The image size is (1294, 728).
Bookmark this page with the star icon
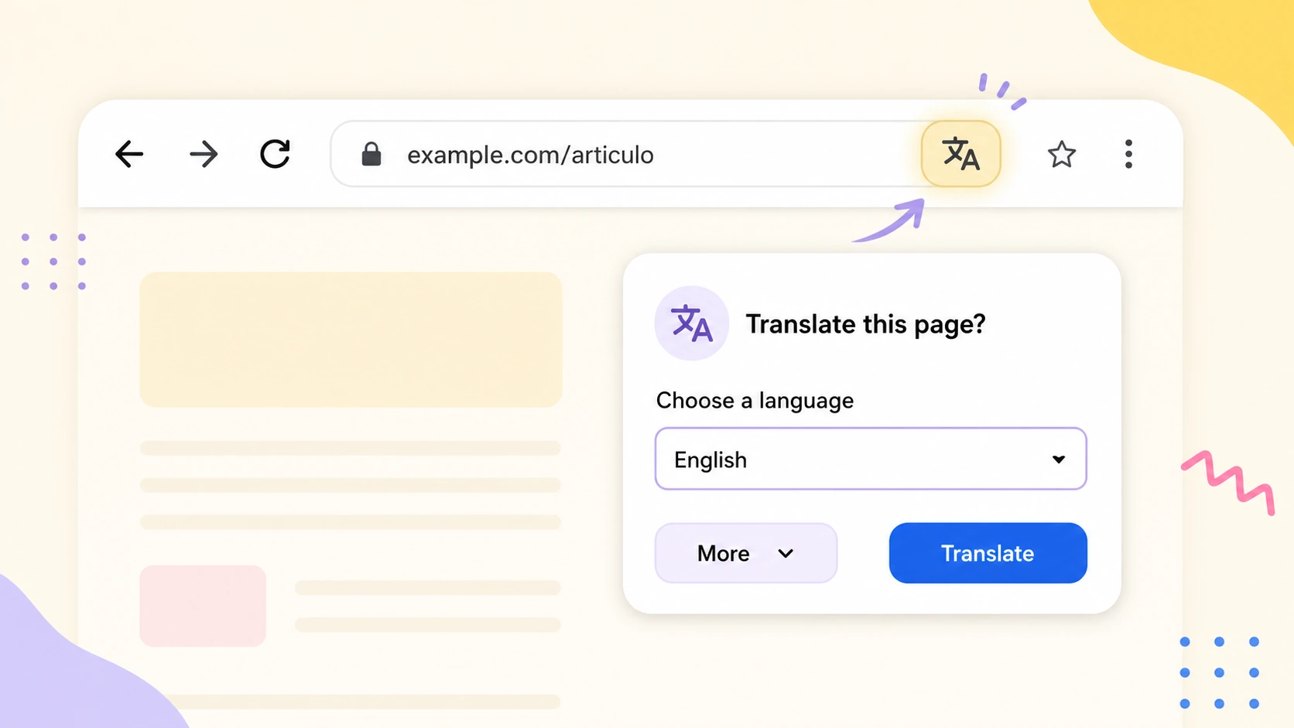click(x=1061, y=155)
